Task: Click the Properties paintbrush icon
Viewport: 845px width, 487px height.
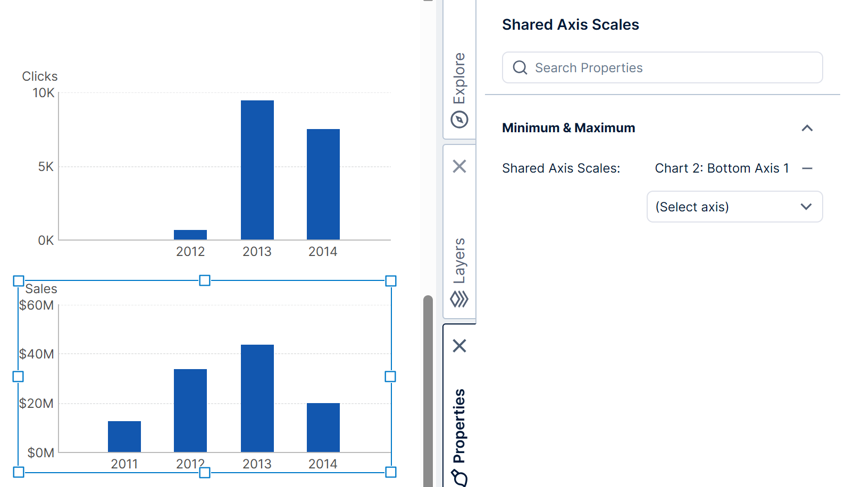Action: click(459, 478)
